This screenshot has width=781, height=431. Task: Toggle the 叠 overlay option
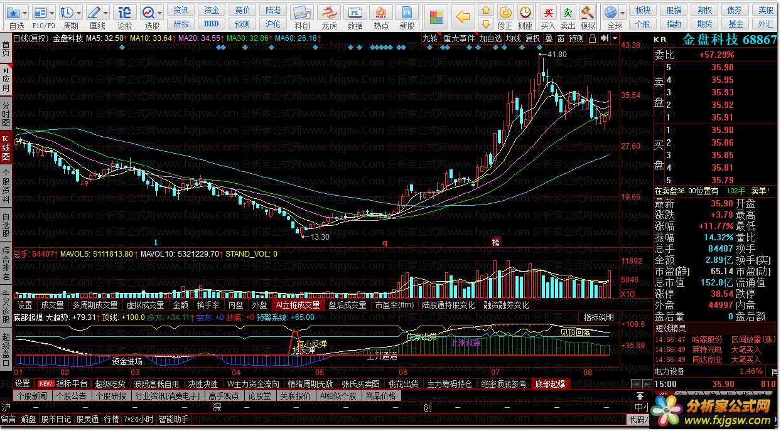coord(549,38)
